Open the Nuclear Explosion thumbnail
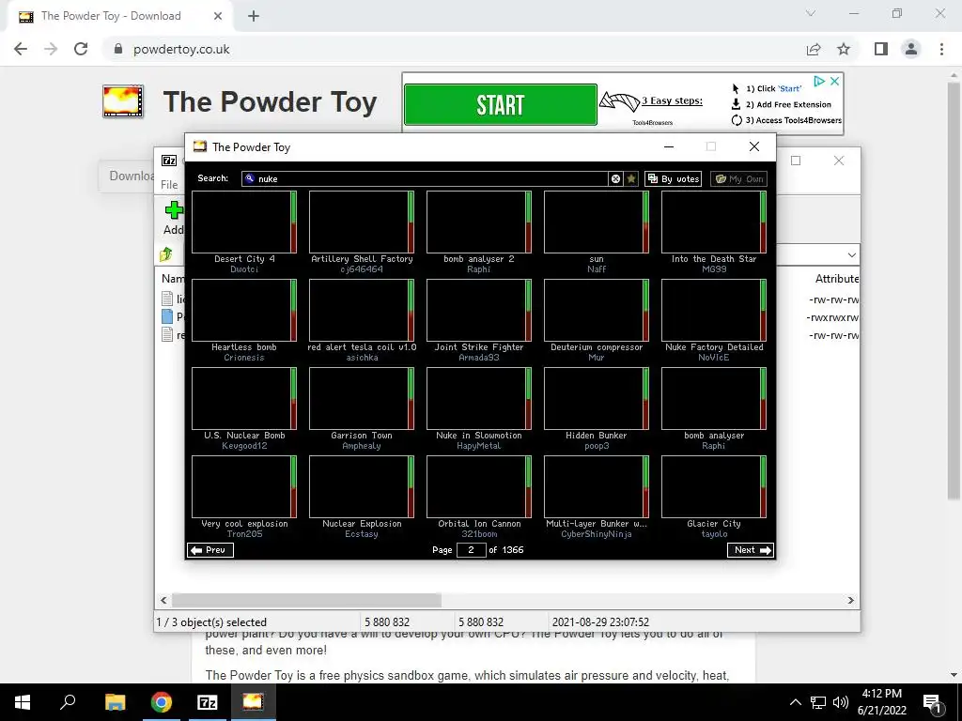The height and width of the screenshot is (721, 962). (x=362, y=487)
